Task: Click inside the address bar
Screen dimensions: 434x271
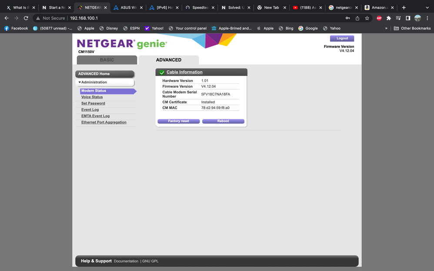Action: tap(130, 18)
